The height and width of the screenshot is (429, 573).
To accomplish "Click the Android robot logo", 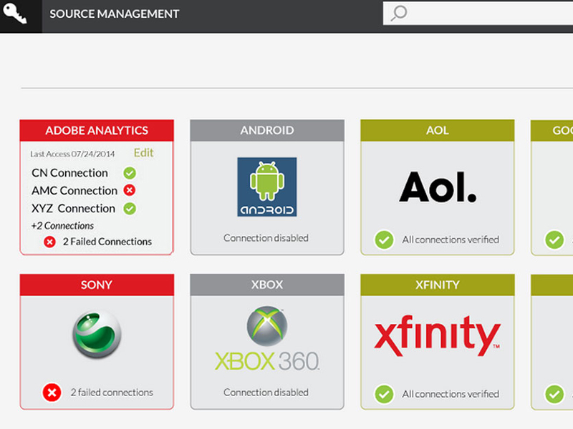I will (267, 187).
